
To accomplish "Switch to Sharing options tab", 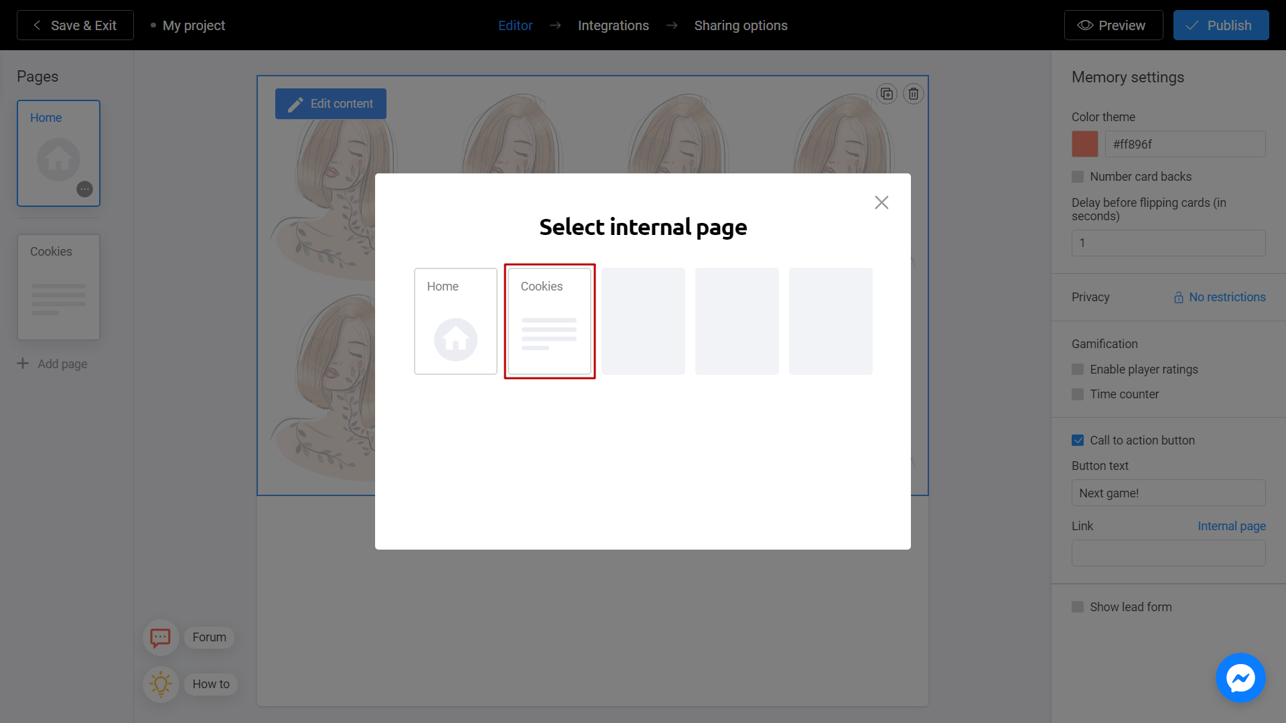I will point(740,25).
